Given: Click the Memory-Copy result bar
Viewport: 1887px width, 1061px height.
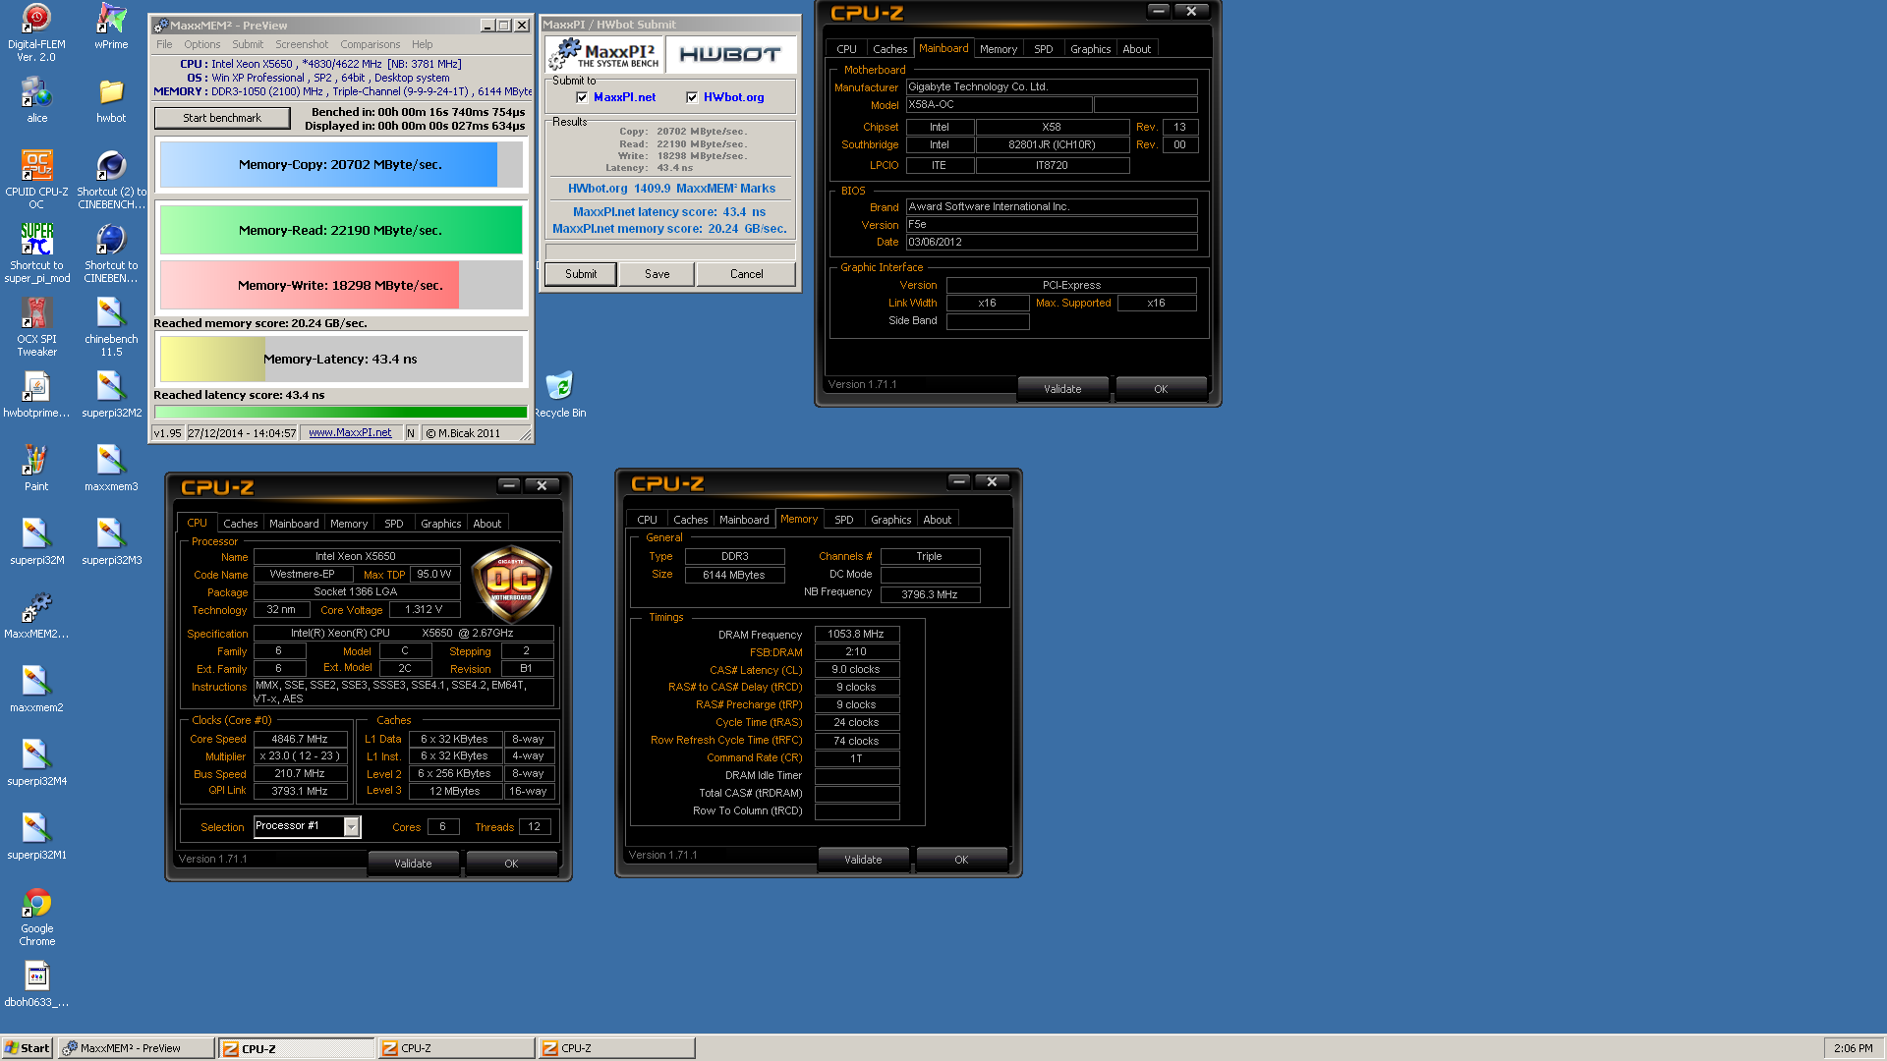Looking at the screenshot, I should (341, 165).
